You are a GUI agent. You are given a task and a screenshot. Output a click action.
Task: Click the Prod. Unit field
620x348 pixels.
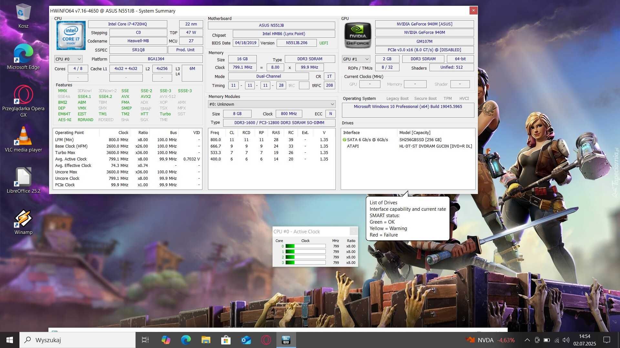(x=185, y=50)
